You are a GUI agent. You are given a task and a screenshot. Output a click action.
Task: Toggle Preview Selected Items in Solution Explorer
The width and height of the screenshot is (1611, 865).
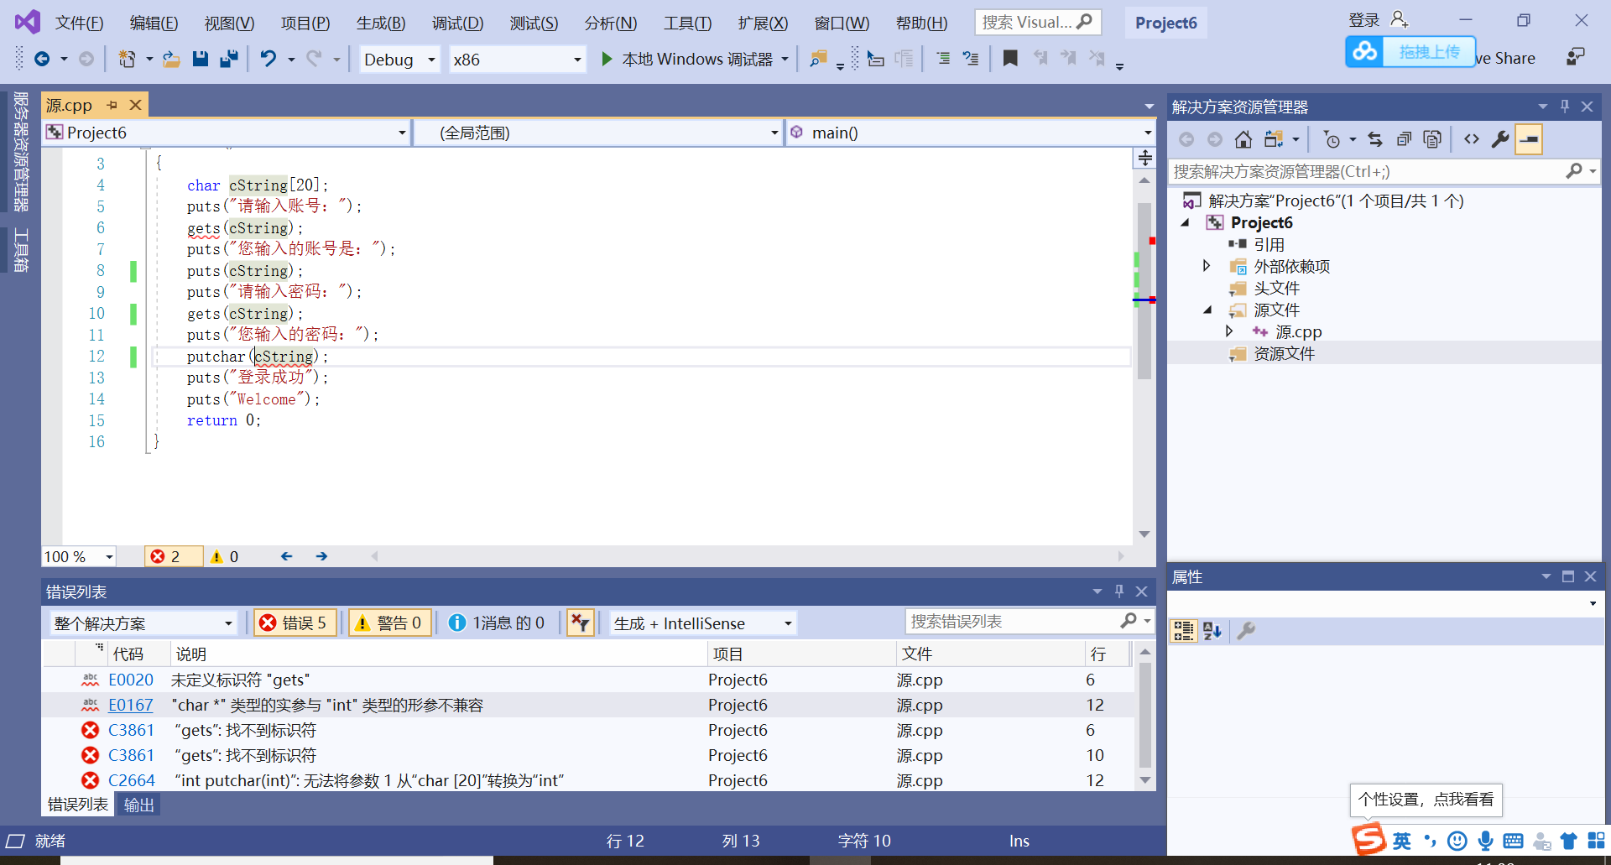click(x=1529, y=139)
